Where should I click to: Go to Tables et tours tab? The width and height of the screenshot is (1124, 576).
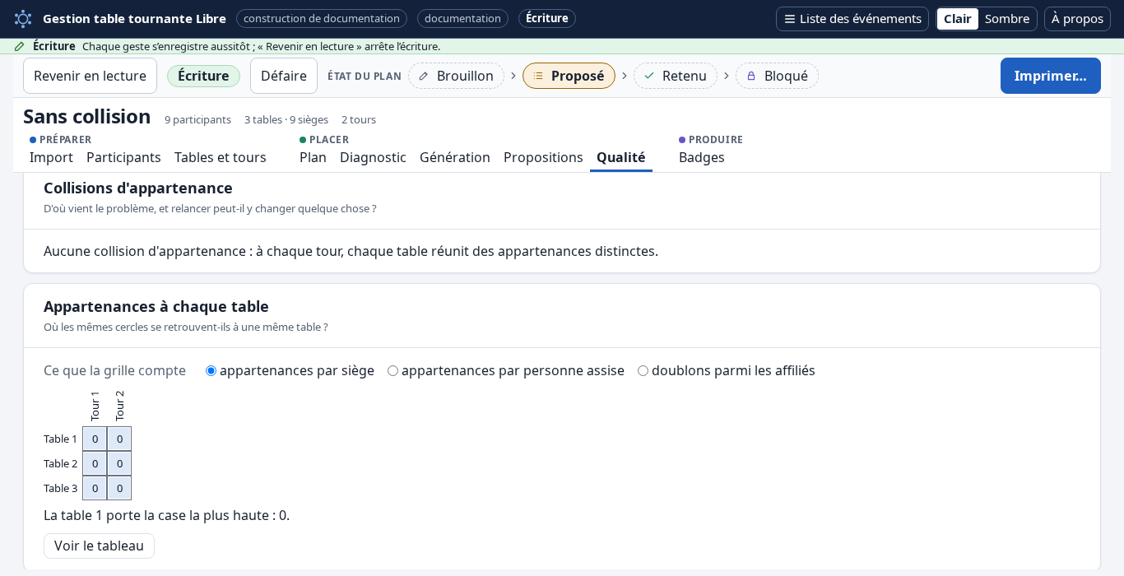pyautogui.click(x=221, y=157)
